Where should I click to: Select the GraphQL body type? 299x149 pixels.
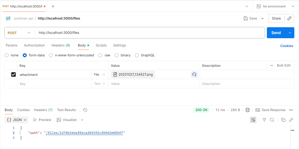click(137, 55)
